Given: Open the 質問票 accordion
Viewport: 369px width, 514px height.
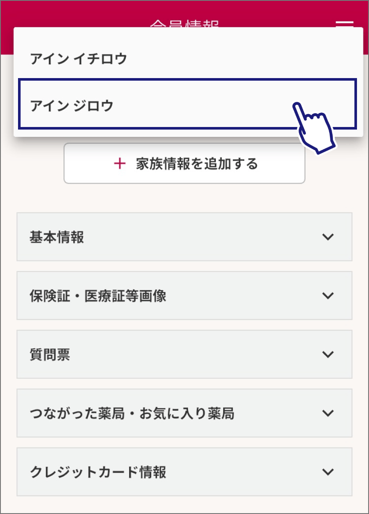Looking at the screenshot, I should (x=184, y=354).
